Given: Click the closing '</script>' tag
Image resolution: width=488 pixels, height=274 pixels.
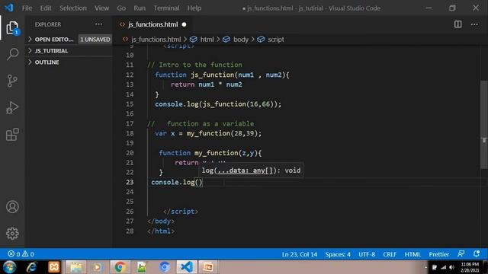Looking at the screenshot, I should (181, 212).
